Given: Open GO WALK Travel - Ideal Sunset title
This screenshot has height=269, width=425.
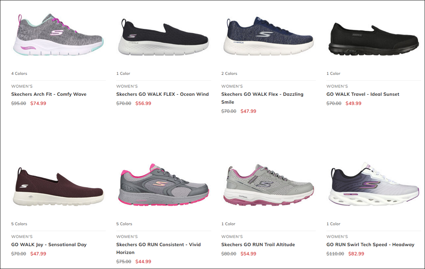Looking at the screenshot, I should tap(362, 94).
